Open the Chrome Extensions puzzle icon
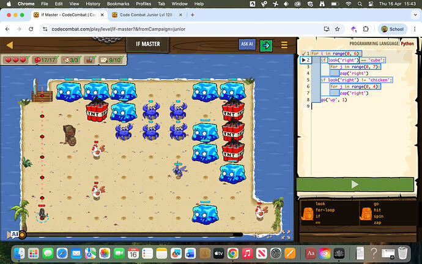Image resolution: width=422 pixels, height=264 pixels. [x=366, y=29]
